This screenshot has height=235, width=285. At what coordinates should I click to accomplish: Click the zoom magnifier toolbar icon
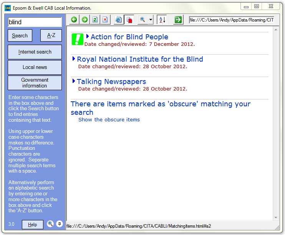click(x=142, y=20)
